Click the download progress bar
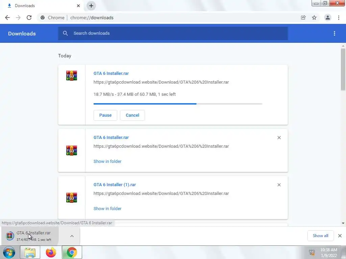346x259 pixels. 178,104
